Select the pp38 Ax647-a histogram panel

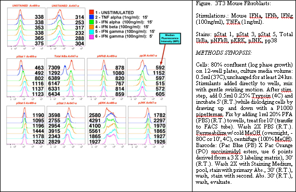146,78
